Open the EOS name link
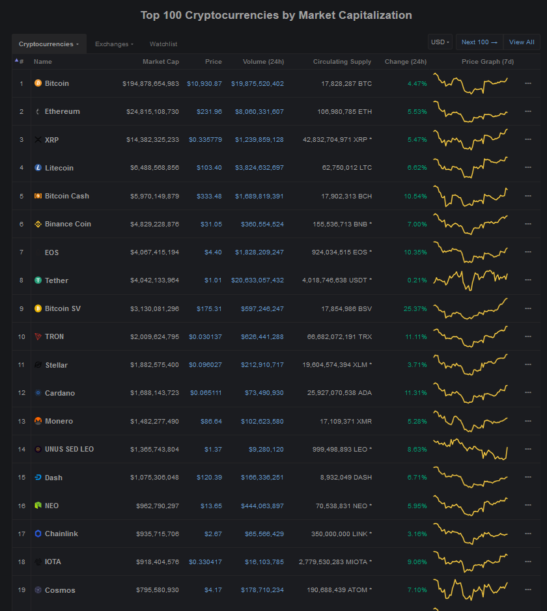The height and width of the screenshot is (611, 547). (x=52, y=252)
